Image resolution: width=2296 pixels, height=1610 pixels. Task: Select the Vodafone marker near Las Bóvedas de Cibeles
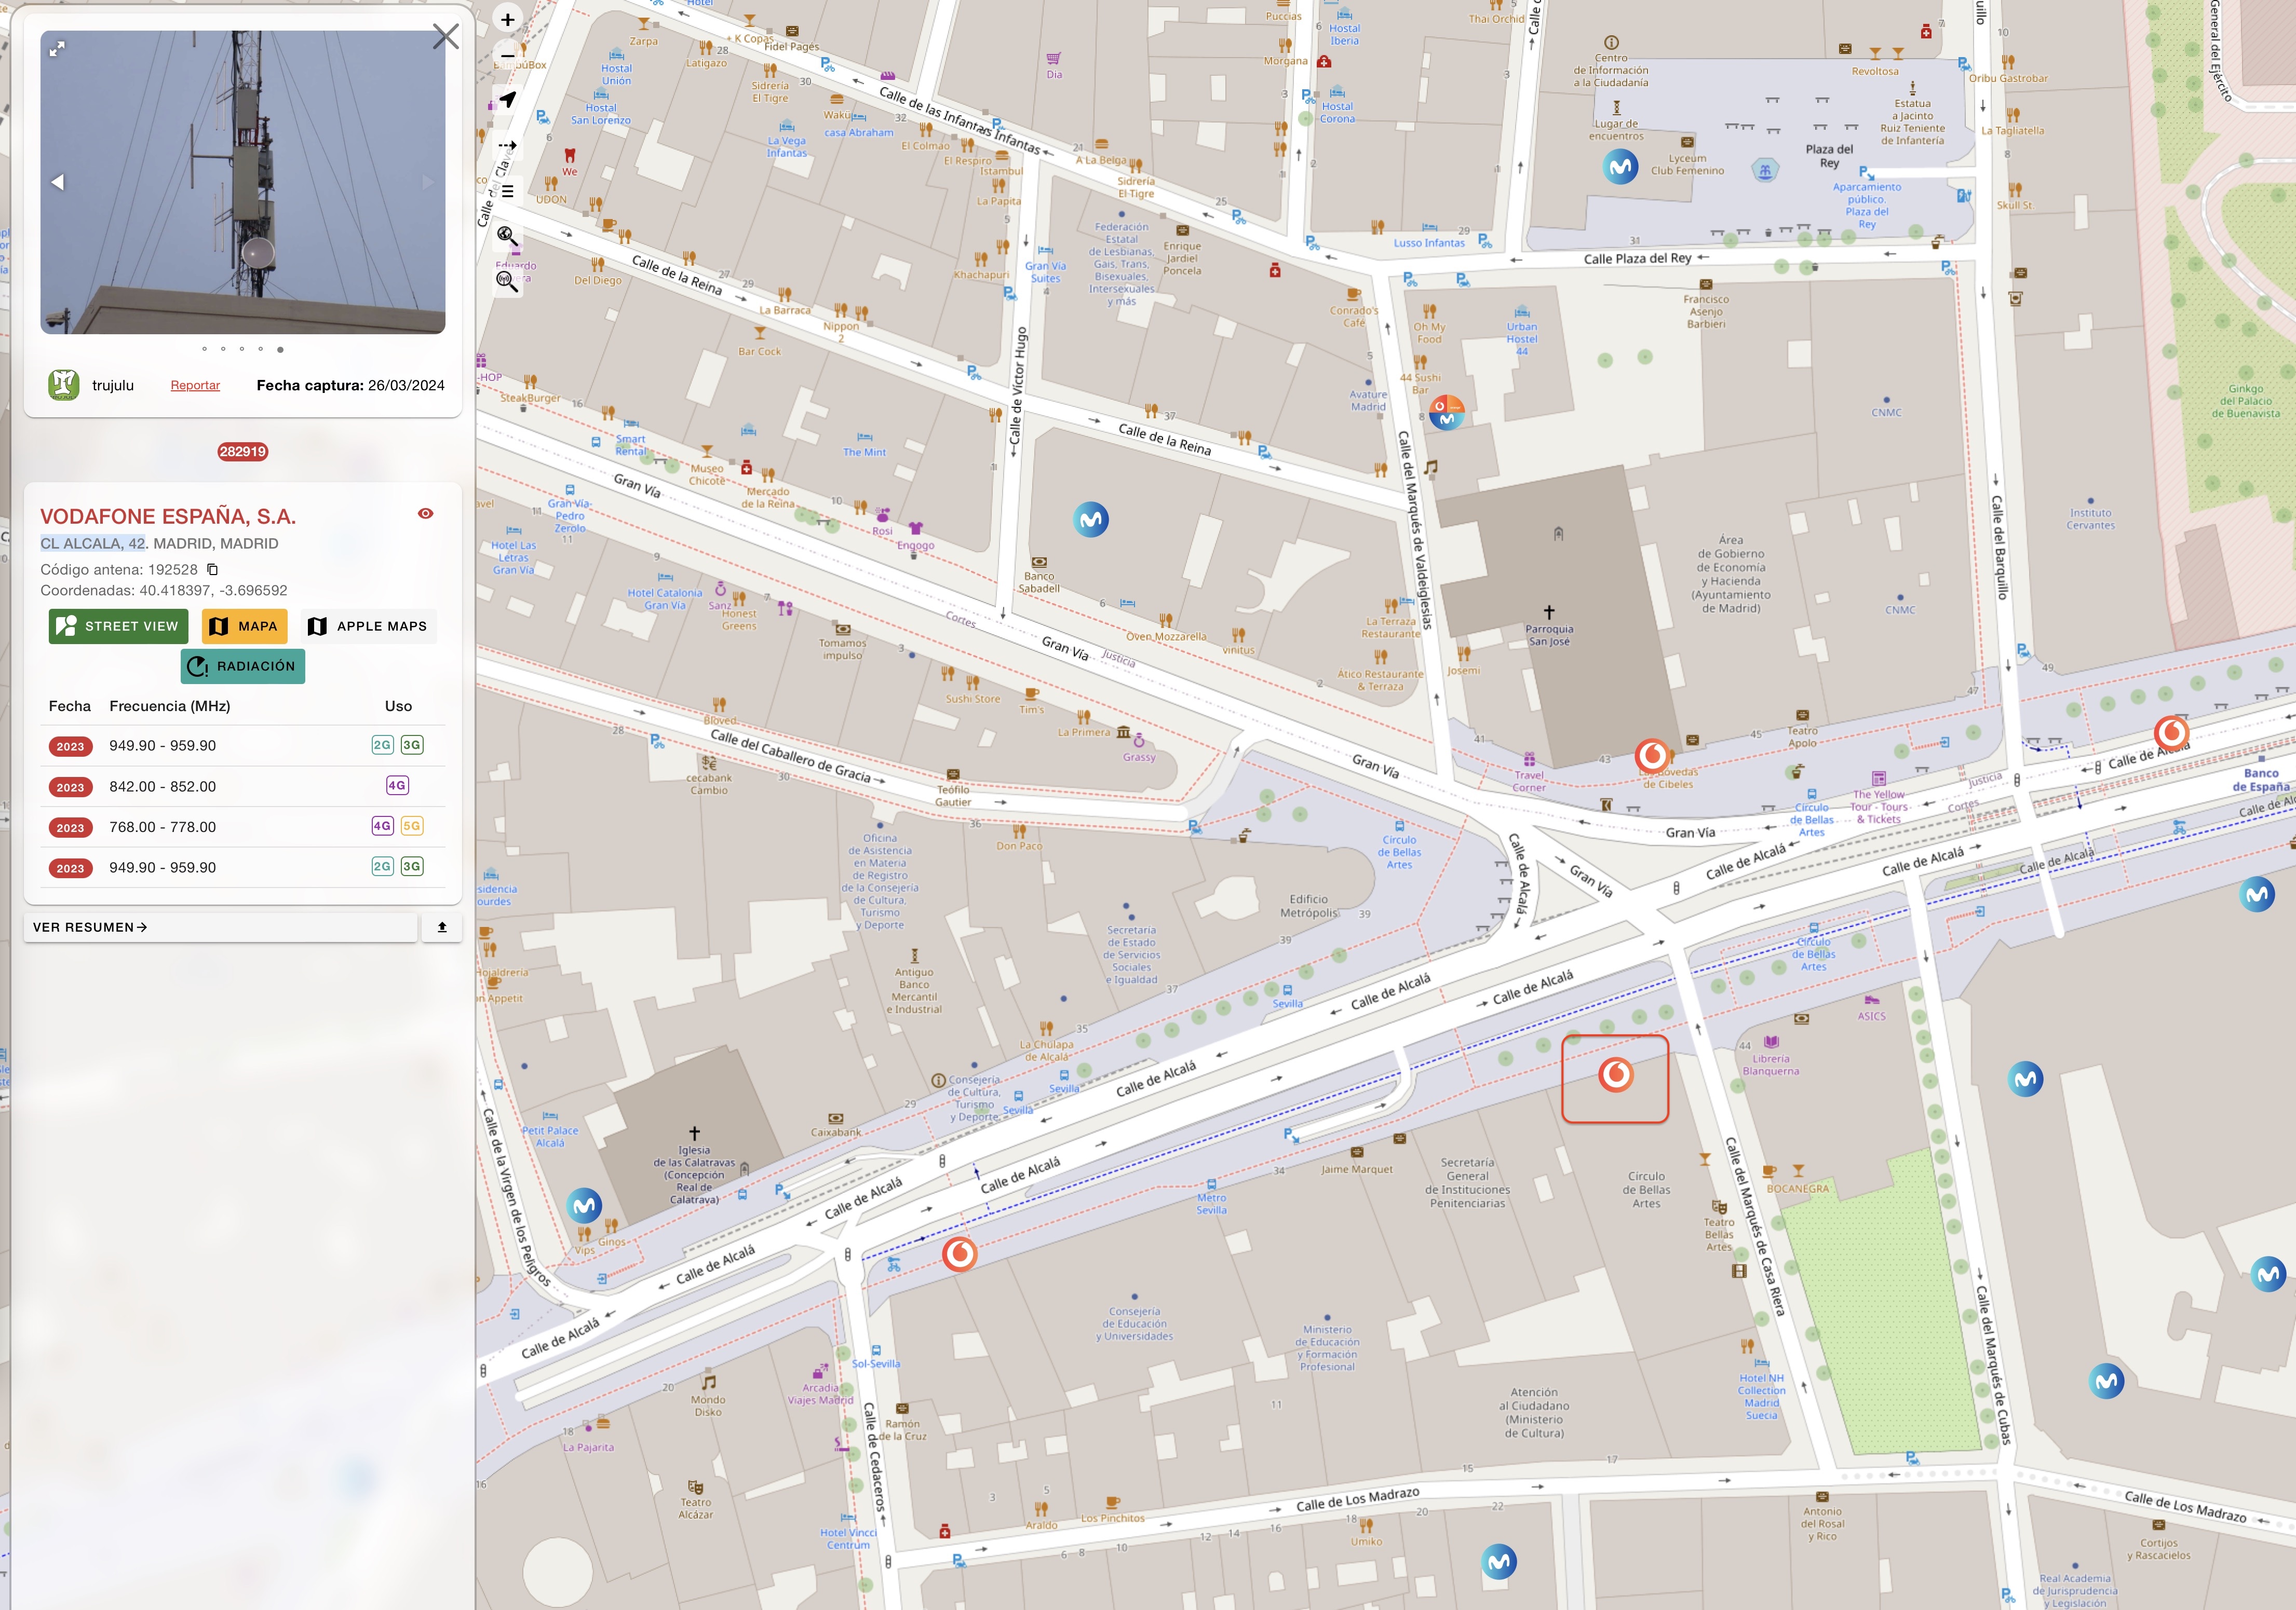pos(1652,756)
